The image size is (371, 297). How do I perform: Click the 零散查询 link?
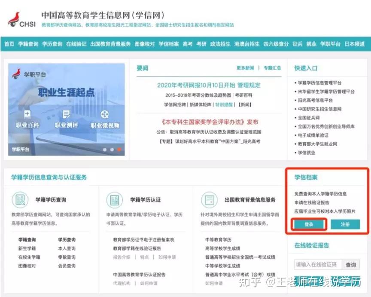[x=67, y=257]
